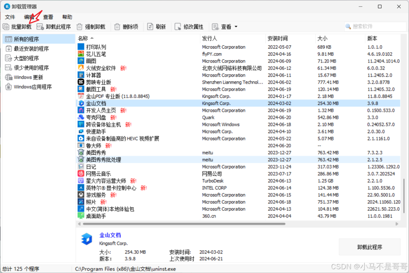409x273 pixels.
Task: Click the 卸载管理器 title bar app icon
Action: (7, 6)
